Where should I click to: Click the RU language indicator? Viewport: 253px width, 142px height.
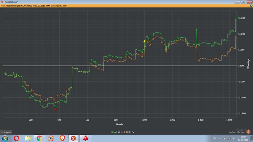[x=215, y=138]
